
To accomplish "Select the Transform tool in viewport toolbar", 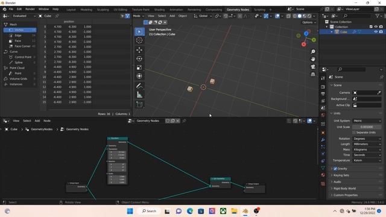I will [139, 76].
